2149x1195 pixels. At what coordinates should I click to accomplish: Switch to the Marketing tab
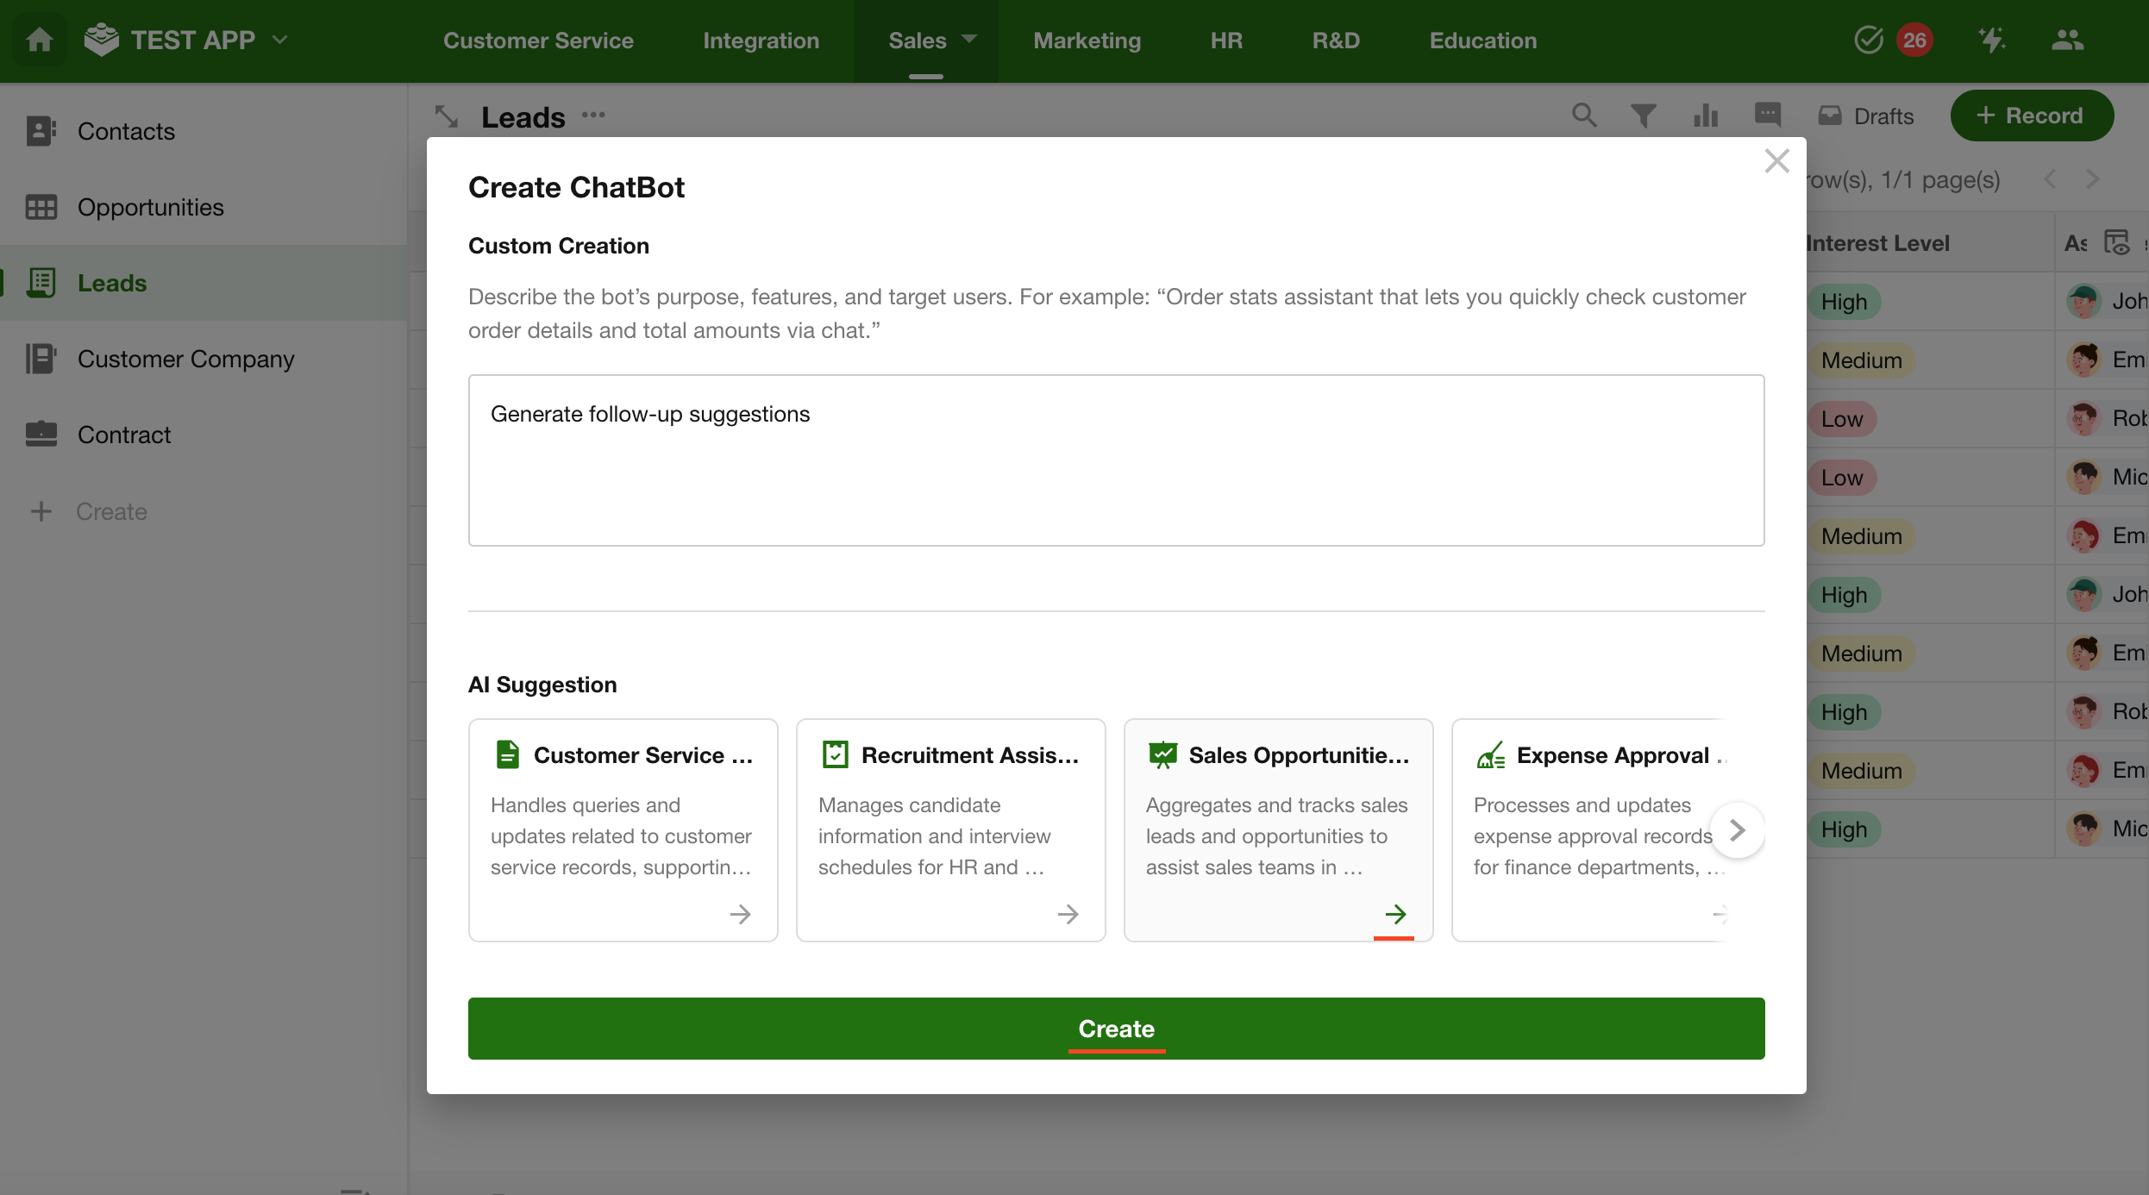coord(1087,41)
